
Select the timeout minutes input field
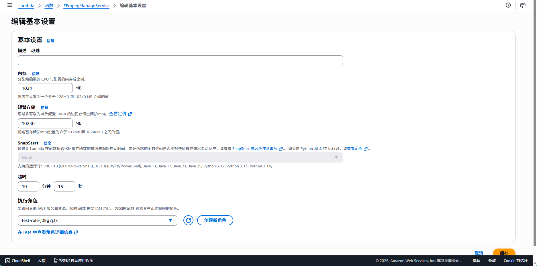click(x=28, y=187)
